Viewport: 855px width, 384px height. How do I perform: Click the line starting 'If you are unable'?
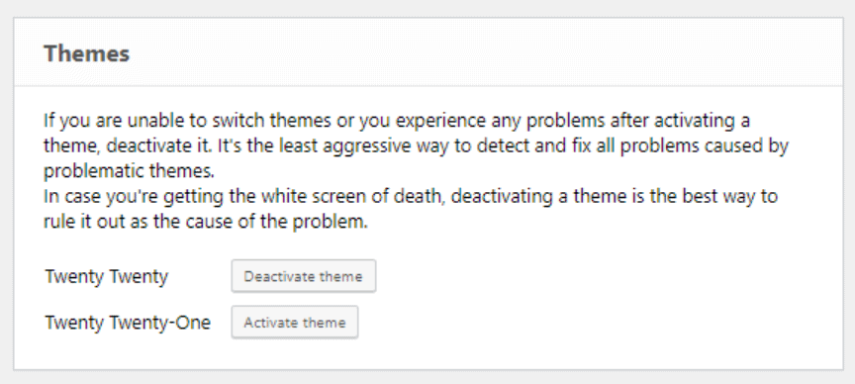click(397, 121)
